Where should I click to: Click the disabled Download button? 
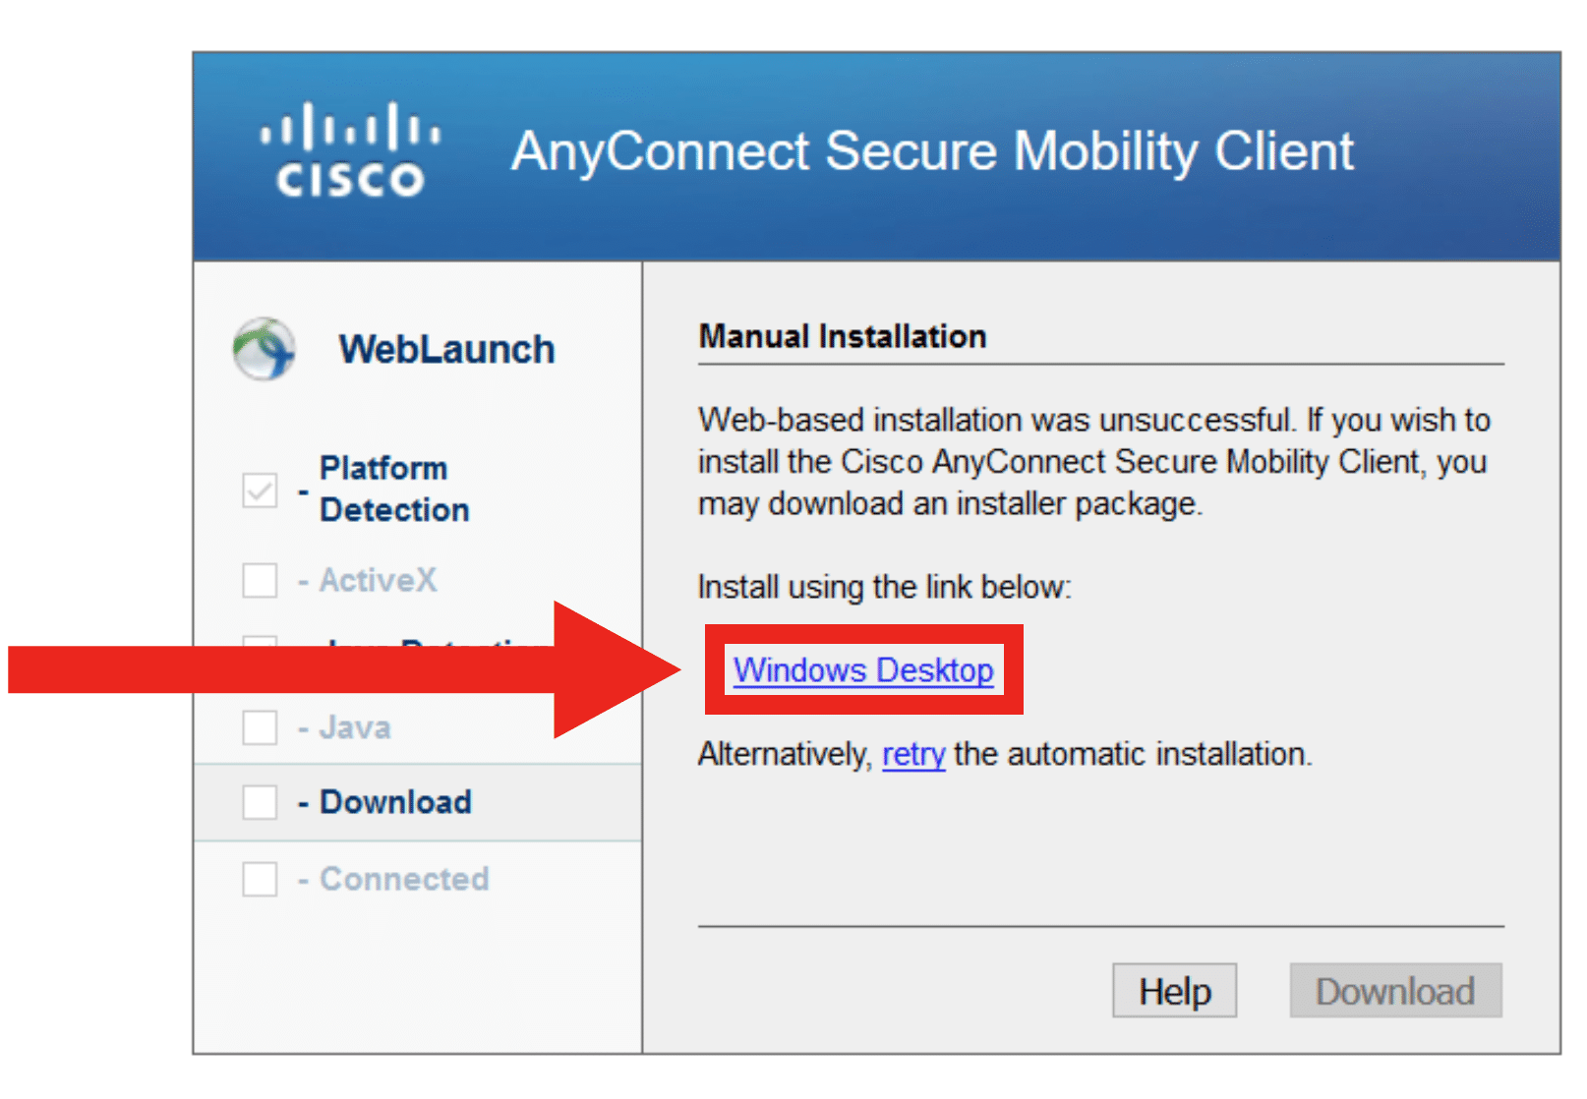[x=1395, y=990]
